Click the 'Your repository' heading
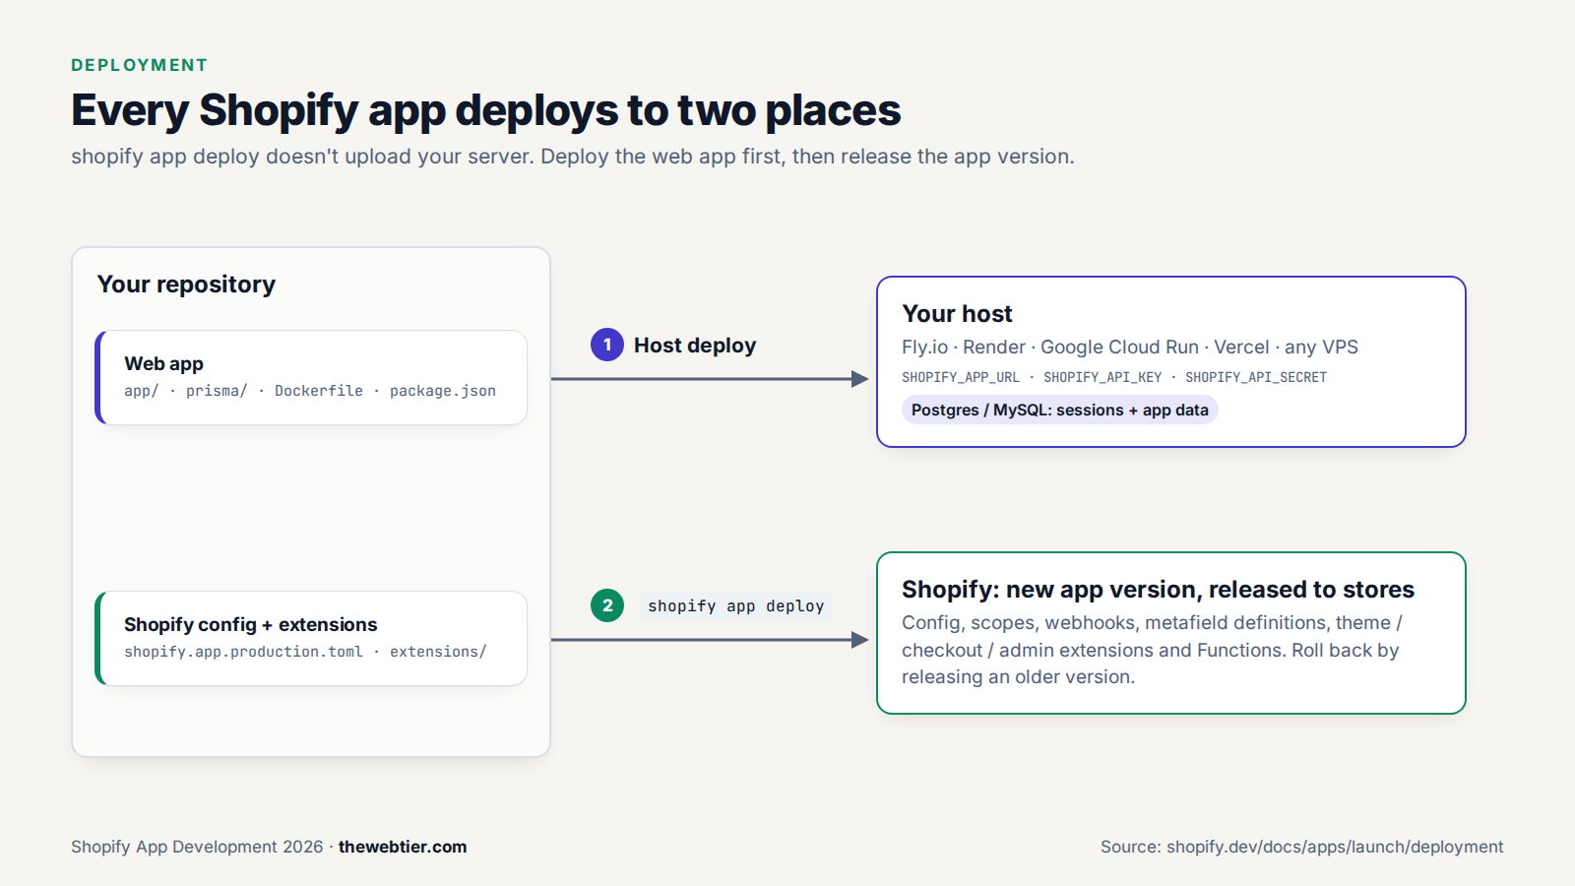This screenshot has height=886, width=1575. click(186, 285)
